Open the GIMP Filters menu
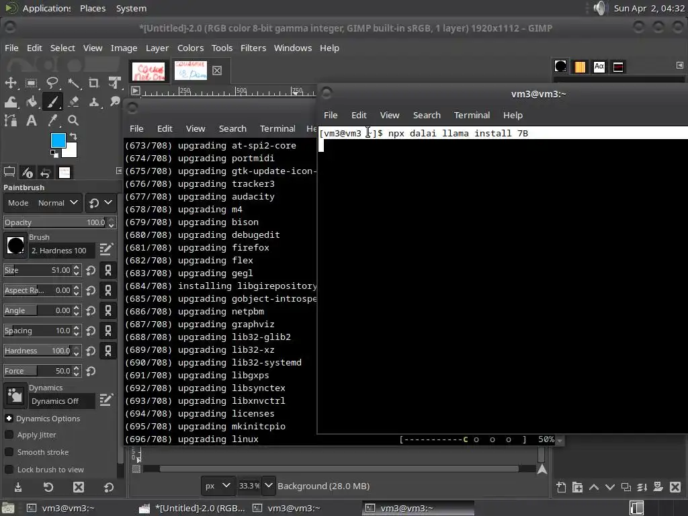 [x=253, y=48]
